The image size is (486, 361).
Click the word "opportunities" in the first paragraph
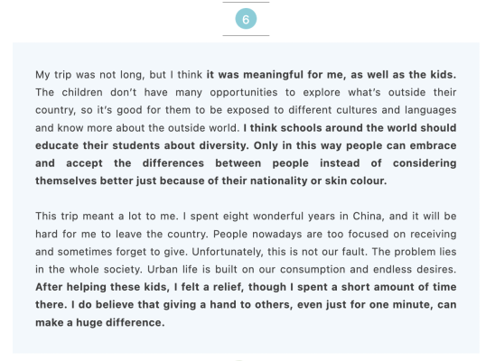[x=244, y=93]
